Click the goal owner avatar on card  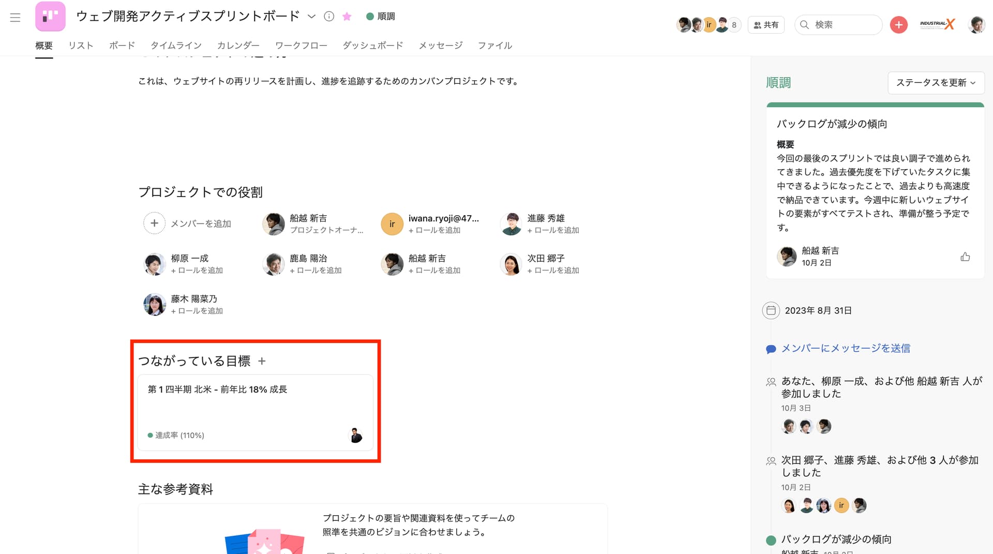356,436
